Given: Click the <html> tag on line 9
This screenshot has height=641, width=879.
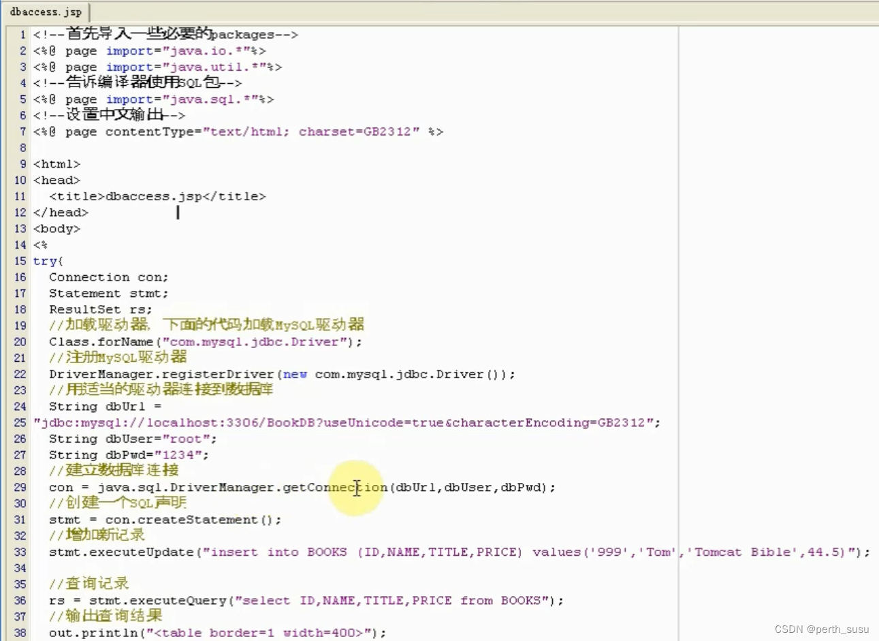Looking at the screenshot, I should click(x=57, y=164).
